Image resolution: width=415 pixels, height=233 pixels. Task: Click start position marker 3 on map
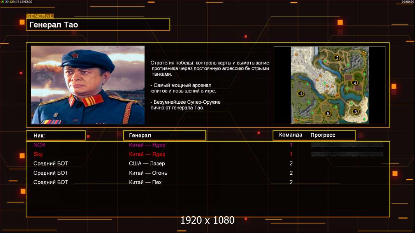355,111
